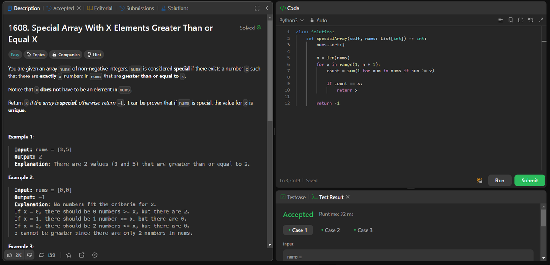Open the Description tab
The image size is (550, 265).
(x=24, y=8)
